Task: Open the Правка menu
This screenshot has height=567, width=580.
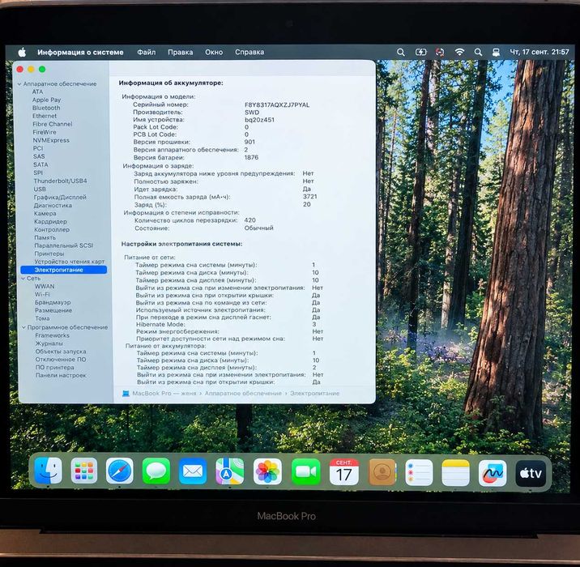Action: [180, 52]
